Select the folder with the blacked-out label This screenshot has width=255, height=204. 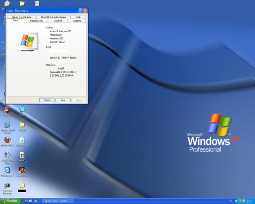[x=22, y=185]
